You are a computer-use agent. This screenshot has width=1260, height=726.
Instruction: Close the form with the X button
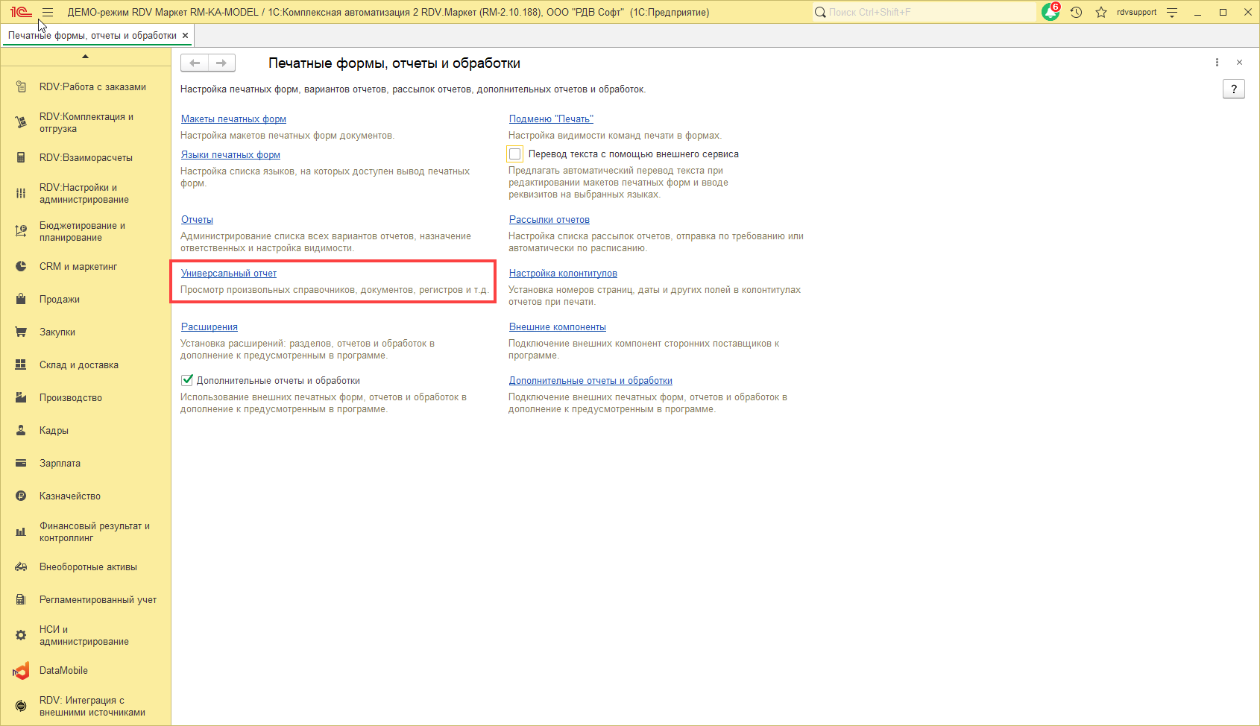[x=1239, y=63]
